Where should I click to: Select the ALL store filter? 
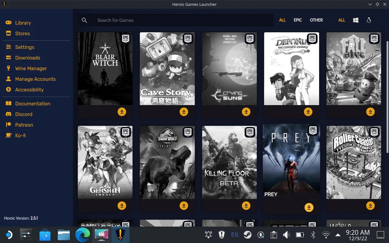[282, 20]
